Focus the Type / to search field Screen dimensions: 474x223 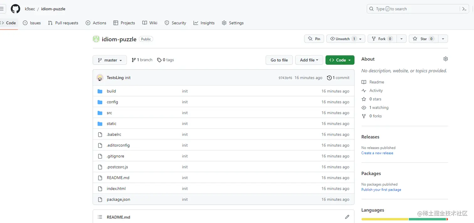click(413, 9)
